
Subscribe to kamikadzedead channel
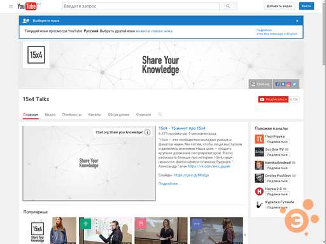point(278,168)
